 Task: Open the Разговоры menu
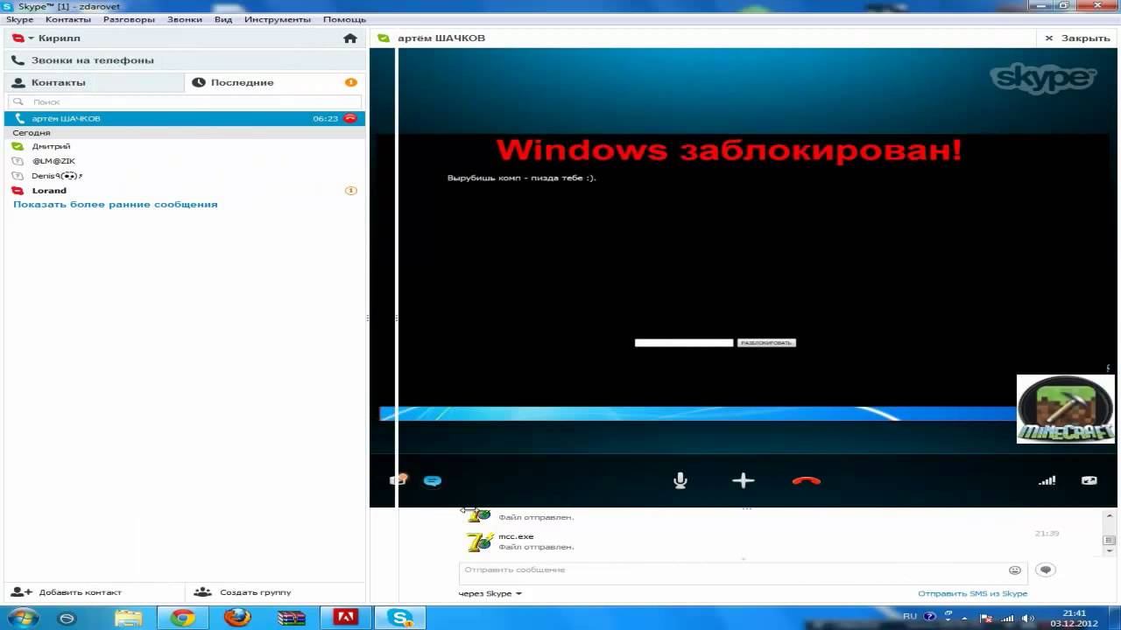129,19
